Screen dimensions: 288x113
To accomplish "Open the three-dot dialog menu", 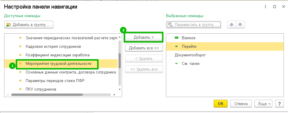I will pyautogui.click(x=265, y=7).
